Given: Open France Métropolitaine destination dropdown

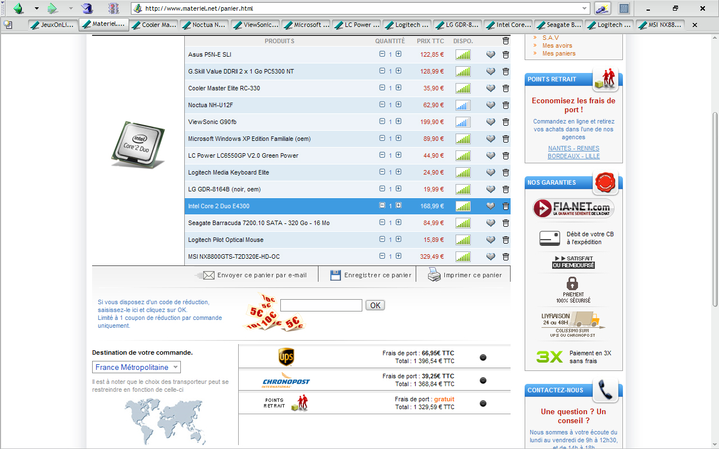Looking at the screenshot, I should [136, 367].
